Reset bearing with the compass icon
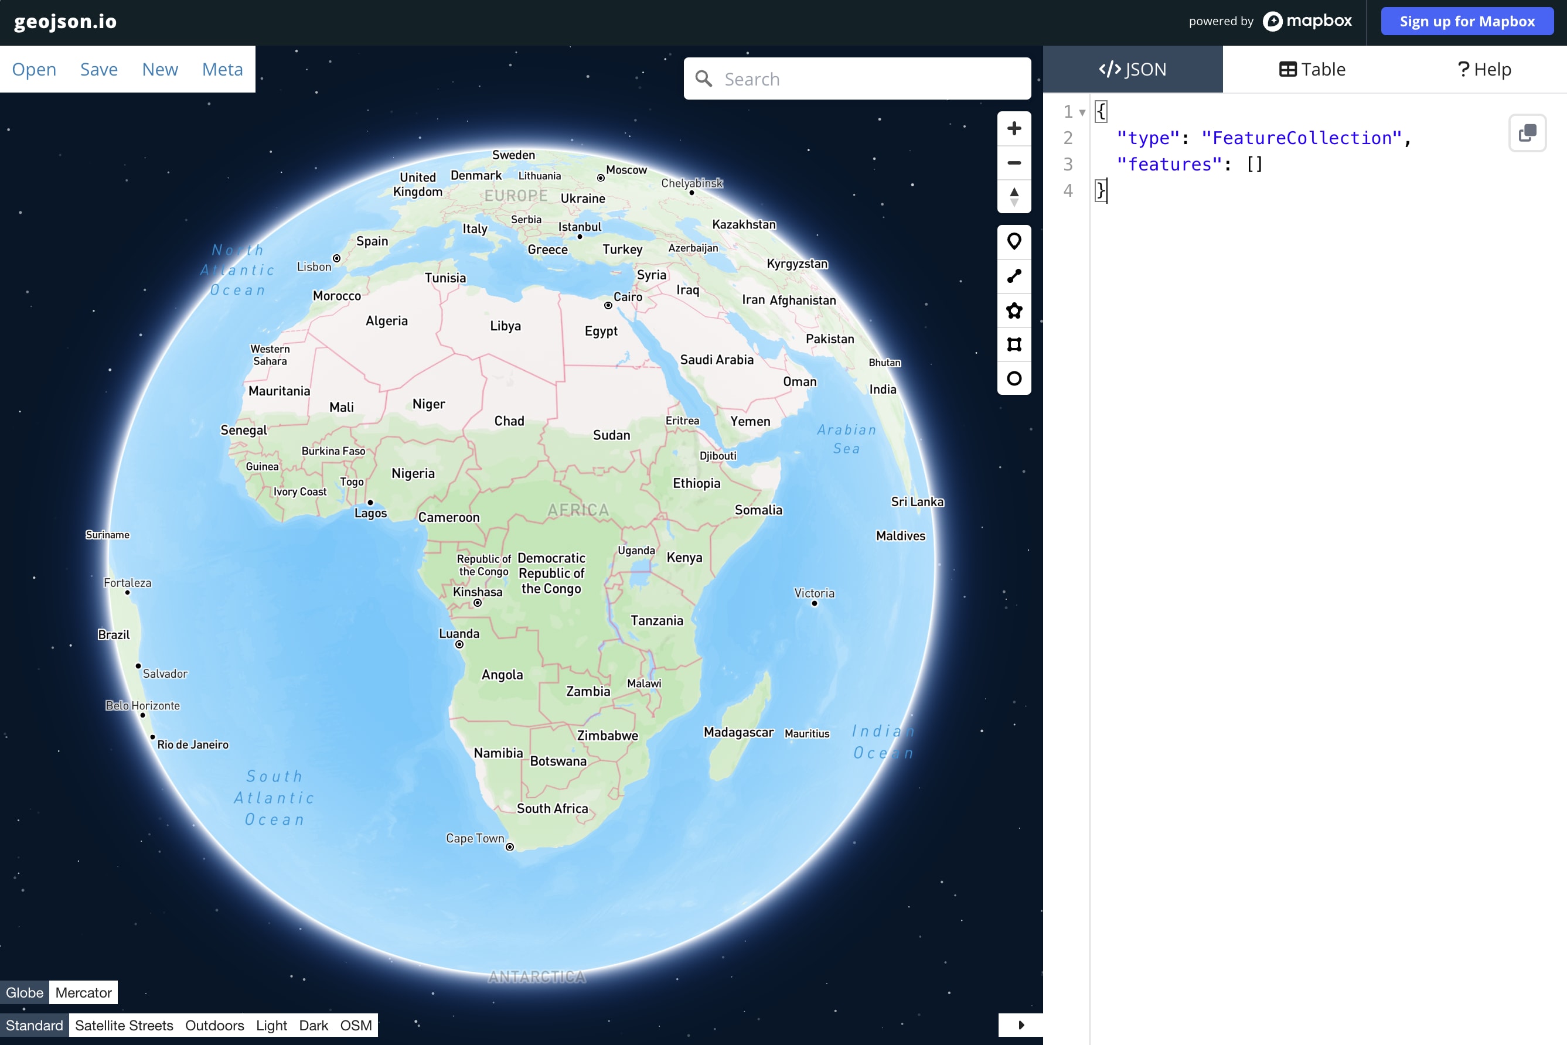The width and height of the screenshot is (1567, 1045). tap(1014, 197)
